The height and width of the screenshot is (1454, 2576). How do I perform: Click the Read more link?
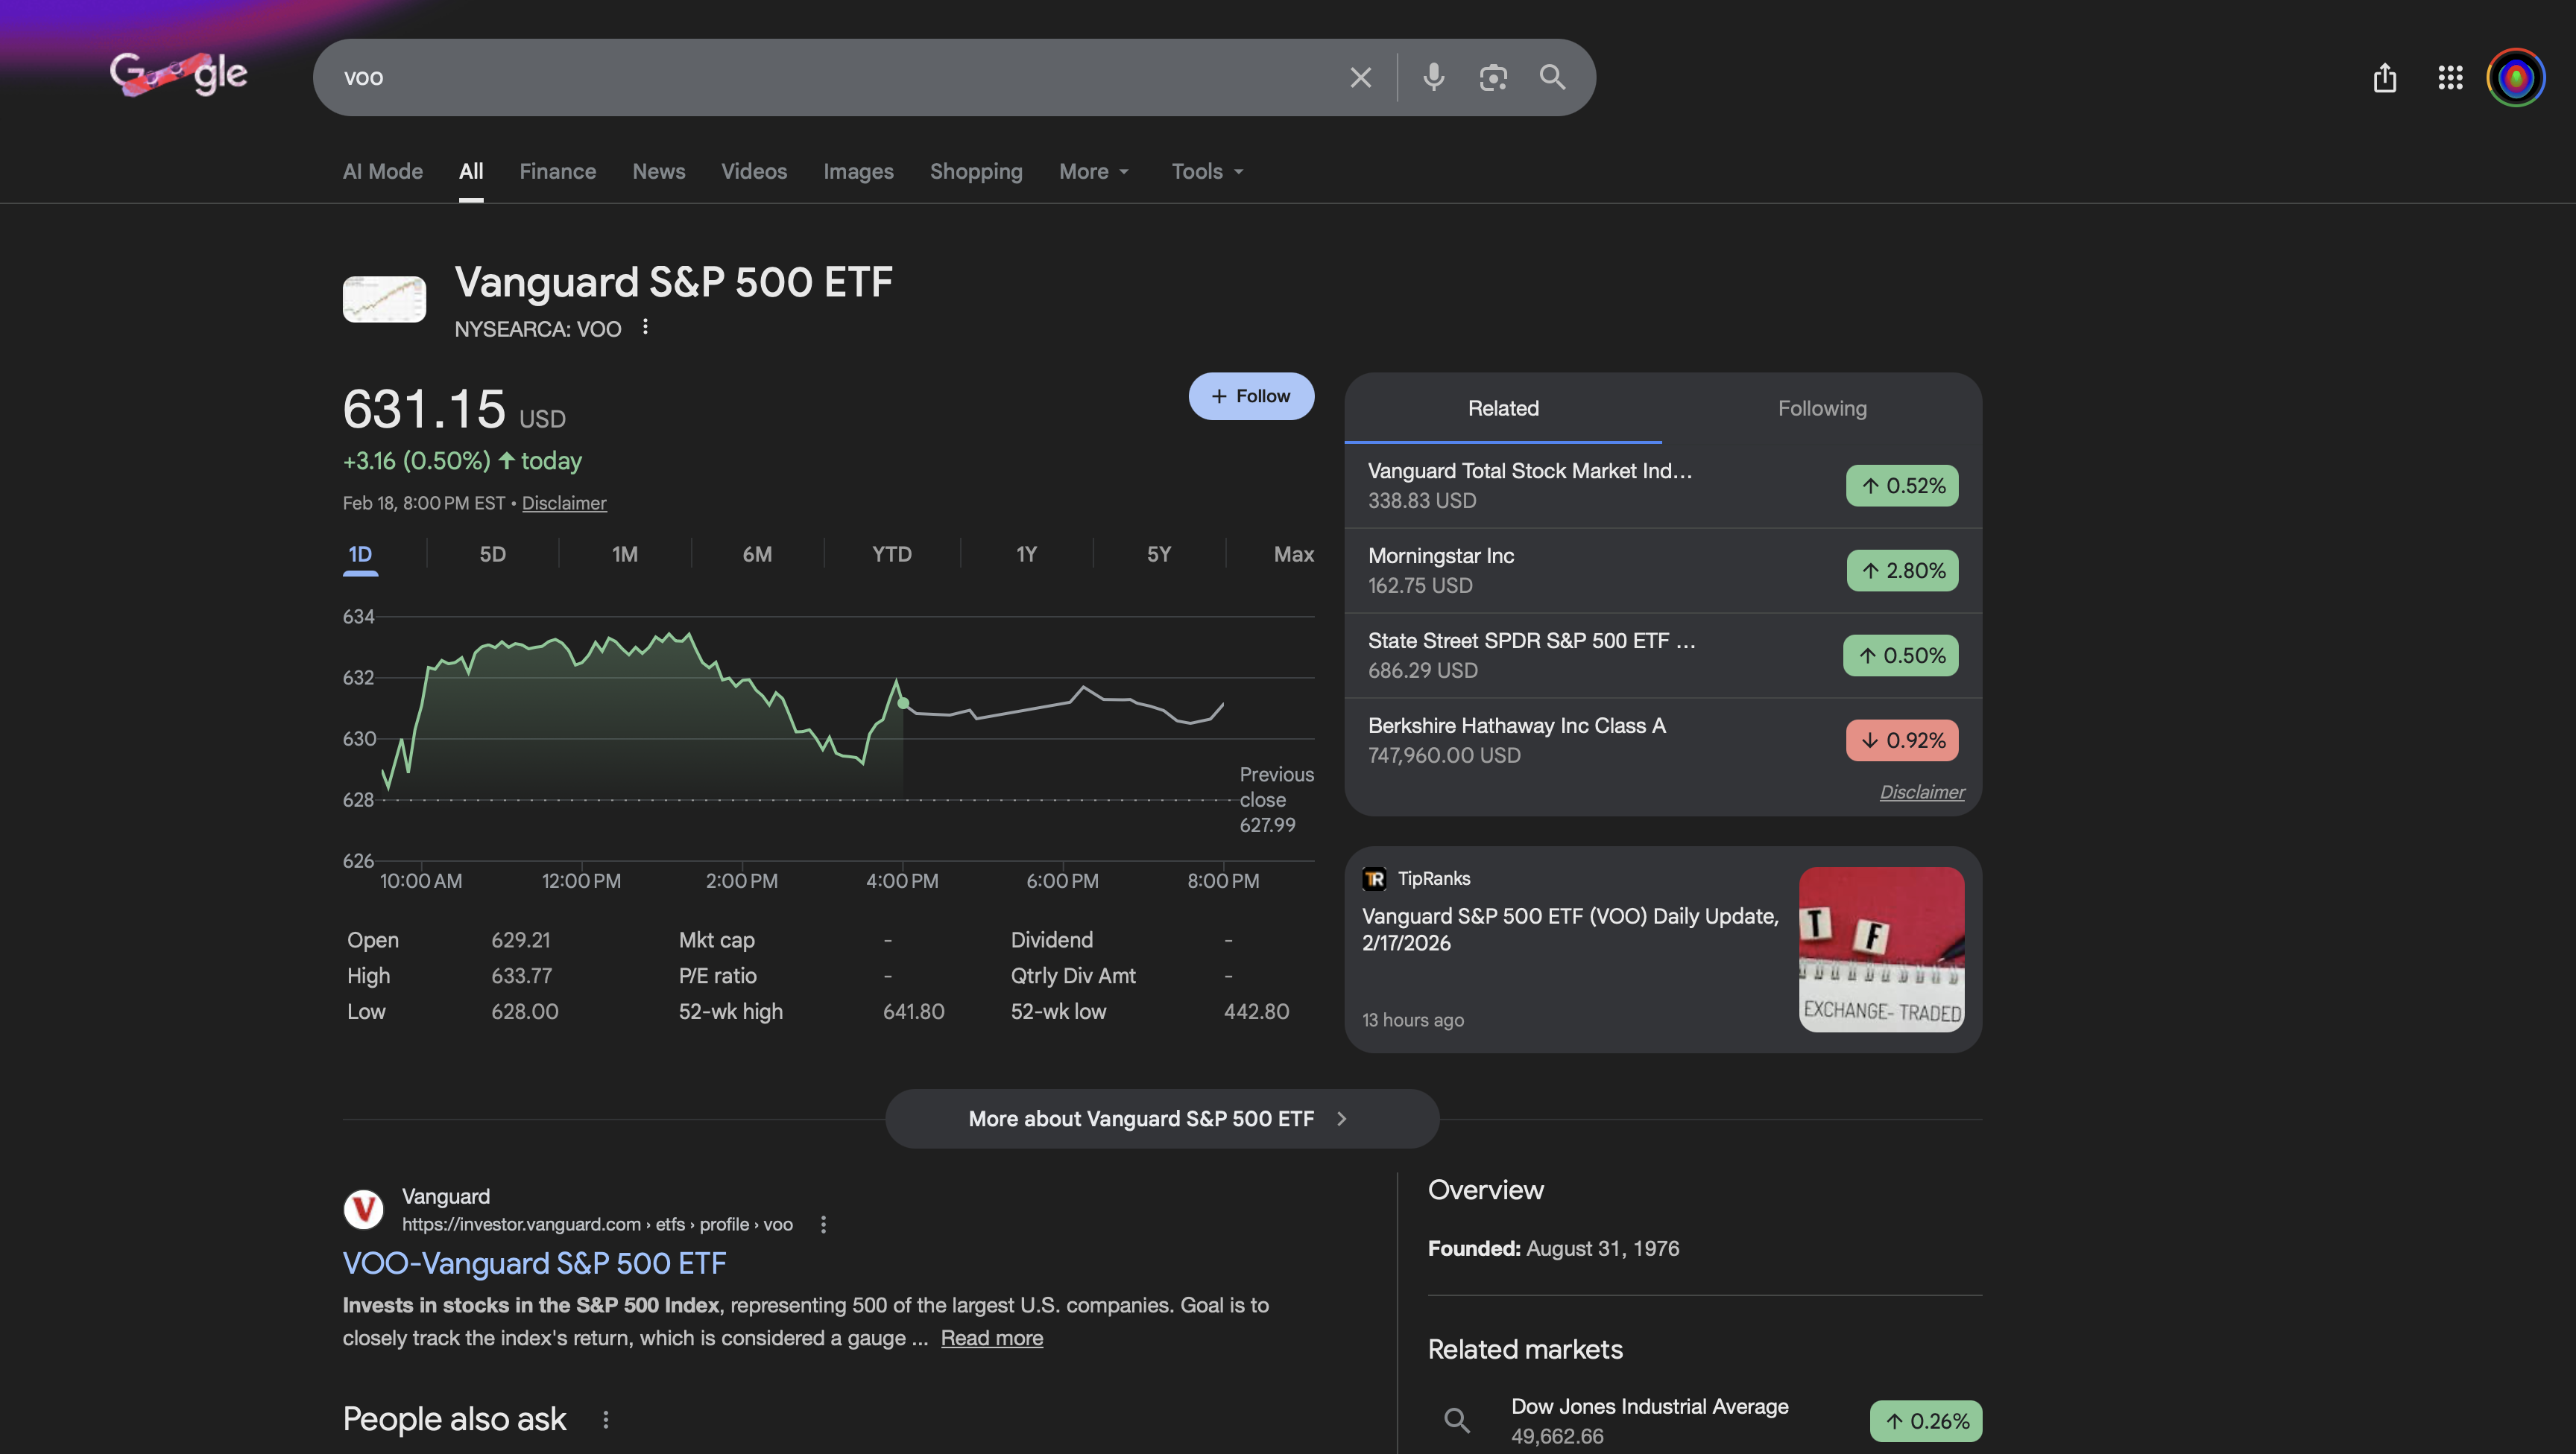[x=991, y=1338]
